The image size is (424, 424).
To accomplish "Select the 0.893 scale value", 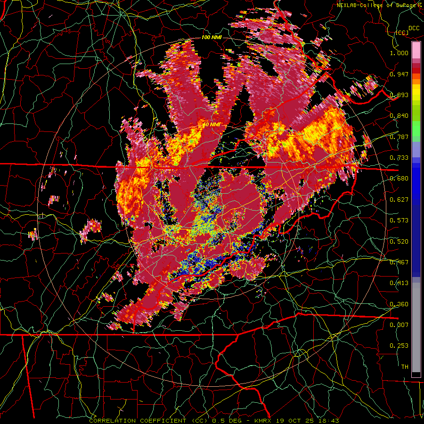I will [x=399, y=95].
